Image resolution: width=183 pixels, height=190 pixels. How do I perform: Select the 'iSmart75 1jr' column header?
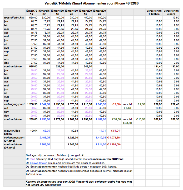(32, 12)
